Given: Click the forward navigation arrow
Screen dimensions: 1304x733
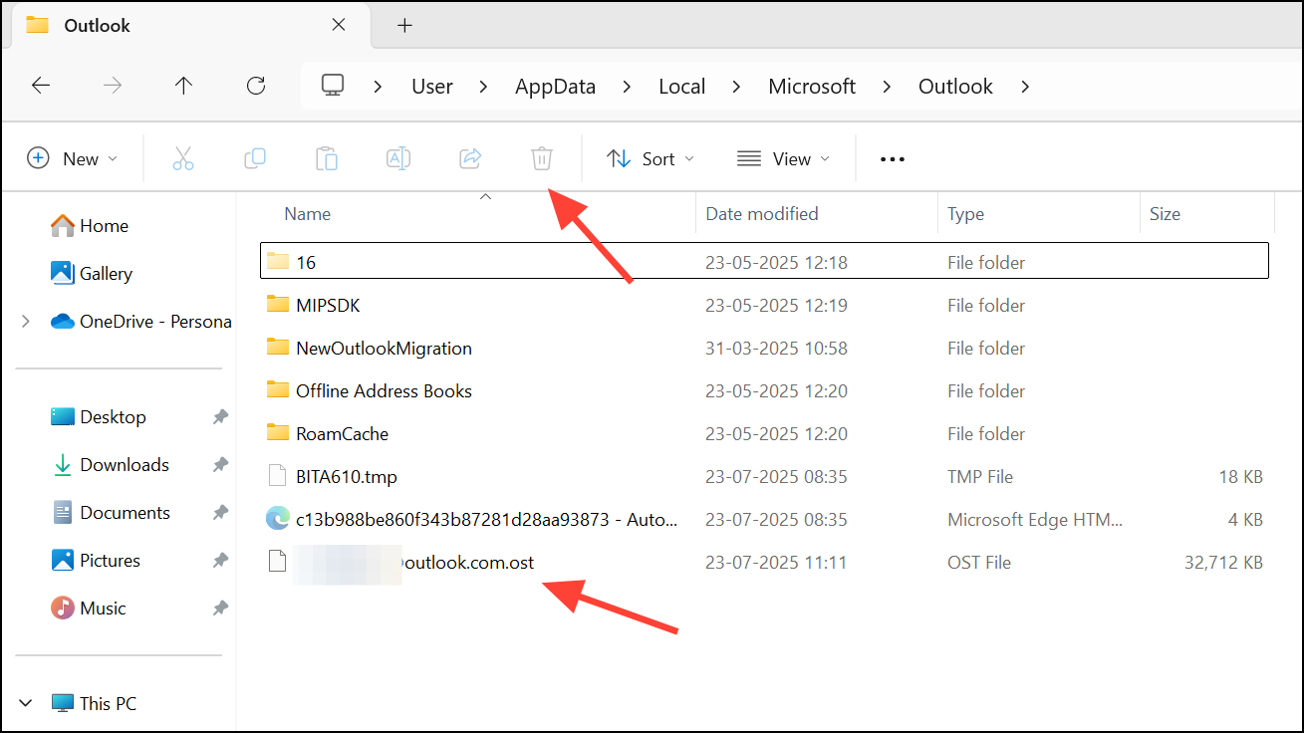Looking at the screenshot, I should [x=113, y=86].
